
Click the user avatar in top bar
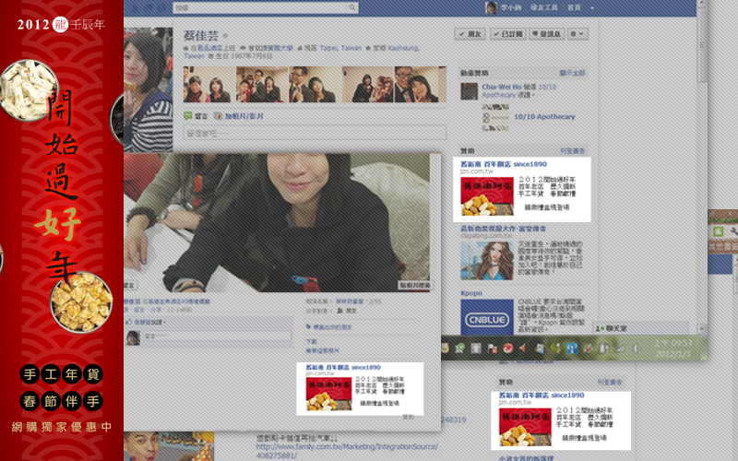(492, 8)
